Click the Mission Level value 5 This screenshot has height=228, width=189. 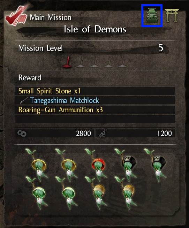tap(161, 48)
